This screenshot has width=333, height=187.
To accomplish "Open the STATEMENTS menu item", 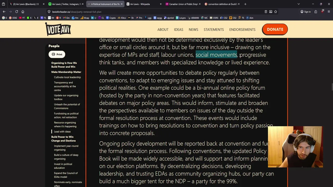I will [x=214, y=29].
